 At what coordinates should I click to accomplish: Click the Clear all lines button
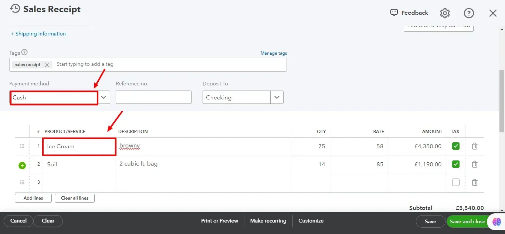pos(75,198)
